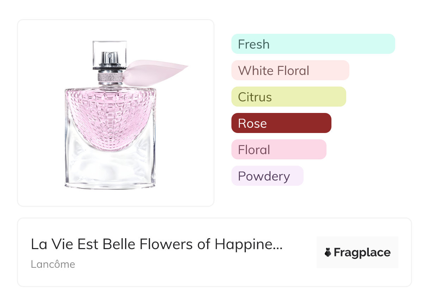Click the silver spray nozzle
Viewport: 429px width, 304px height.
110,58
